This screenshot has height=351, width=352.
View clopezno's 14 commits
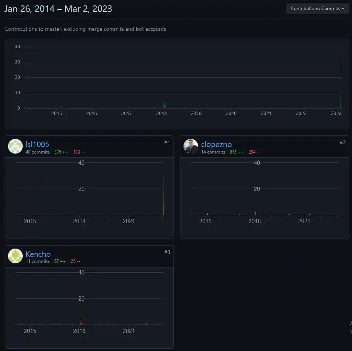point(213,152)
